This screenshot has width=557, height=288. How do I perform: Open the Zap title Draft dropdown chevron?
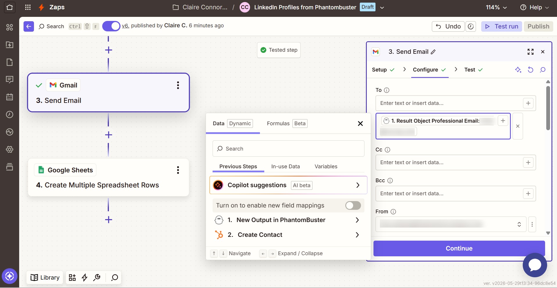382,8
